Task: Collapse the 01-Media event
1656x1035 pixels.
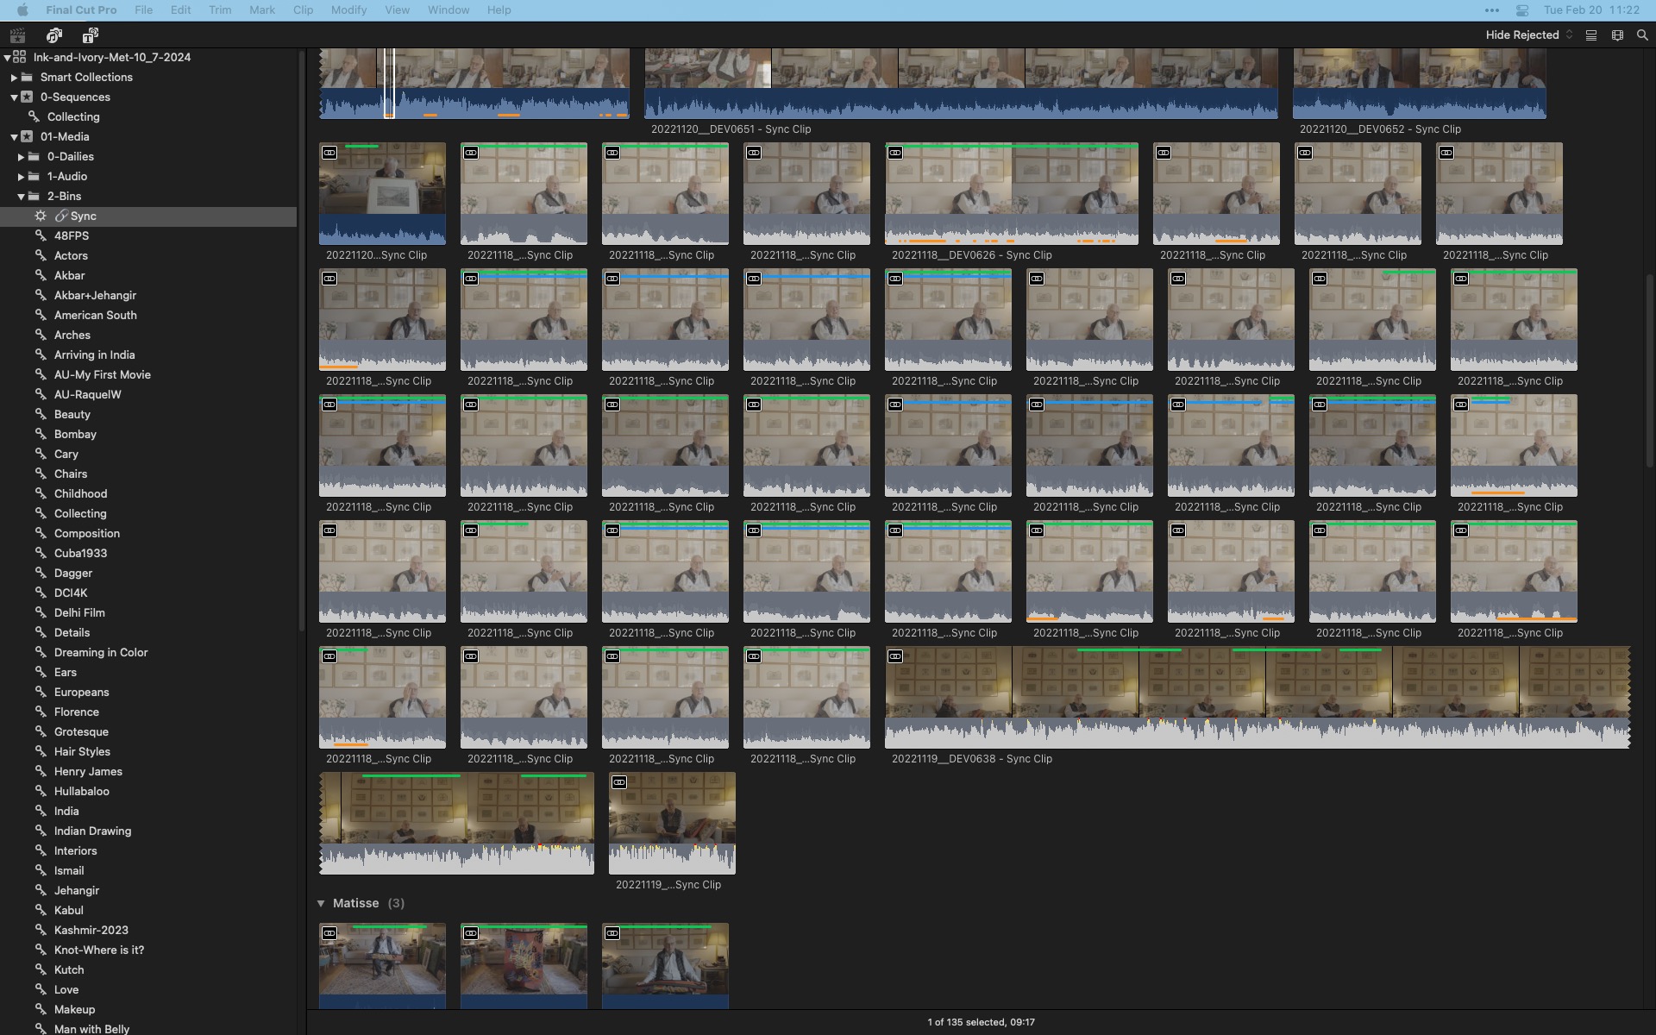Action: click(x=14, y=137)
